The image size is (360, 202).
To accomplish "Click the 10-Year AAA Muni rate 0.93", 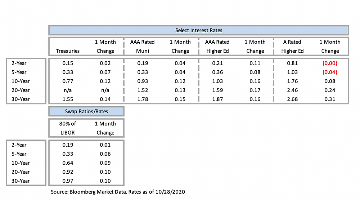I will [x=143, y=81].
